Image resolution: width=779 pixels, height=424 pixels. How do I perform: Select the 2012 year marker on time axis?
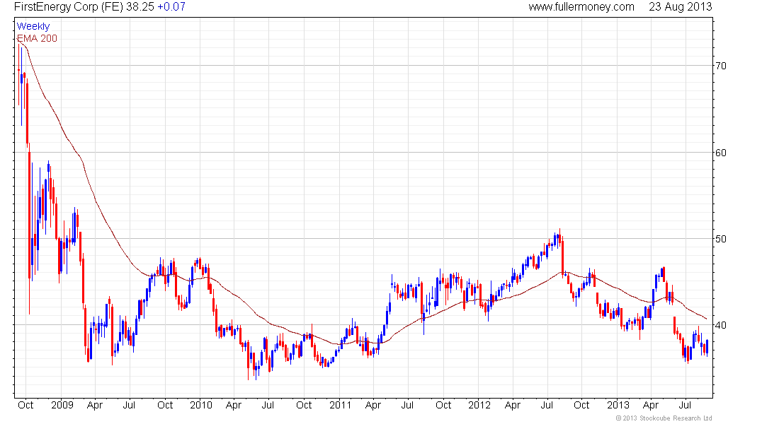(x=479, y=405)
